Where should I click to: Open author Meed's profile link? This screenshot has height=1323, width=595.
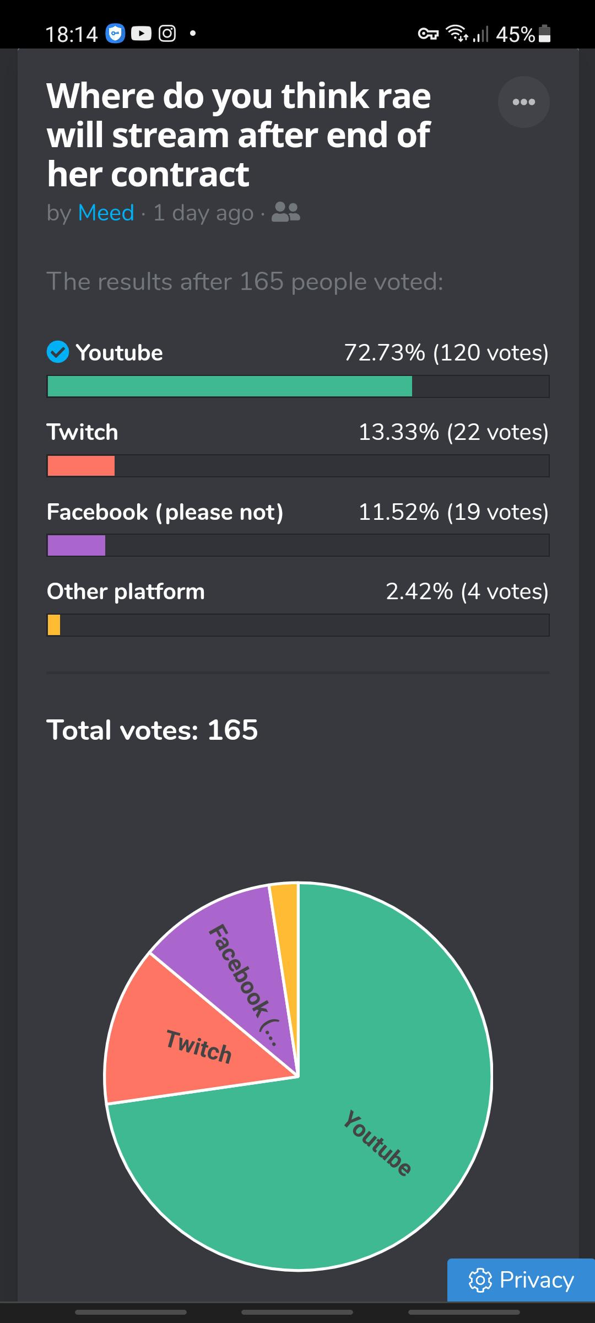[x=106, y=213]
